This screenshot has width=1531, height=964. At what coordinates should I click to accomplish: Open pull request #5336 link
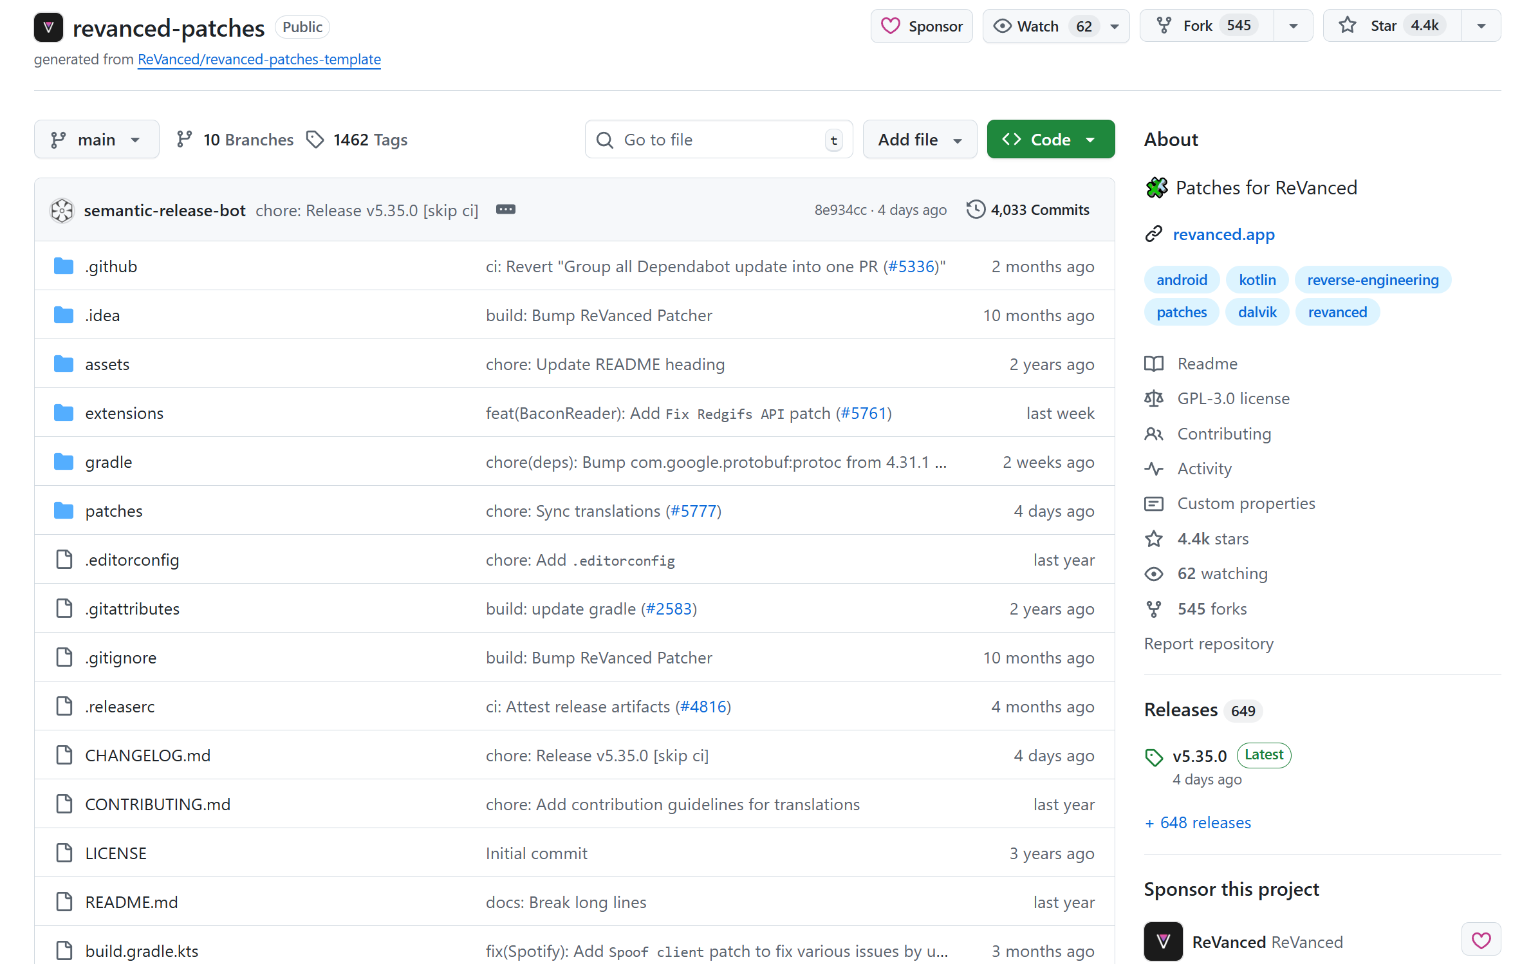pos(911,266)
